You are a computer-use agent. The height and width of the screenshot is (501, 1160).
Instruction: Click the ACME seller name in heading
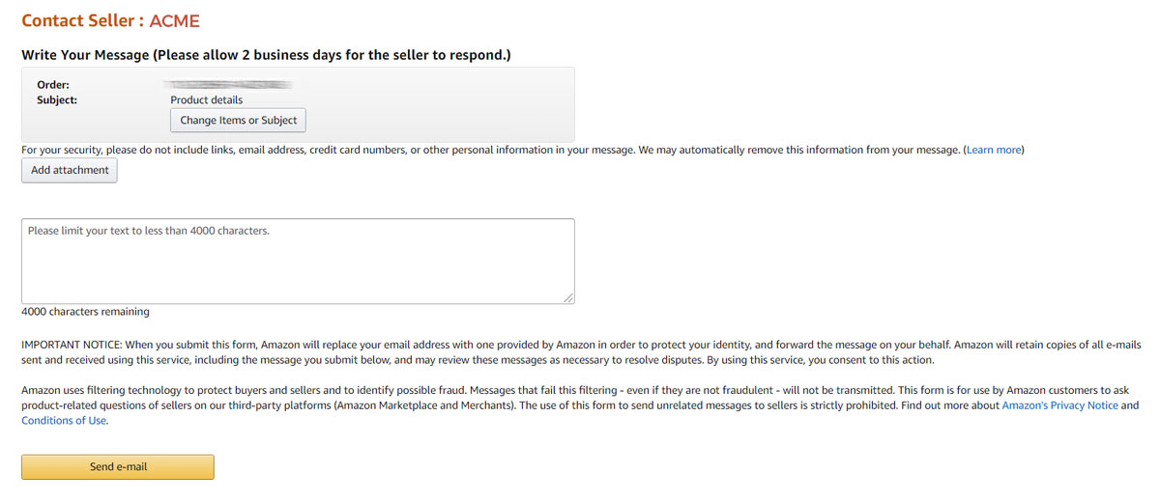pos(175,21)
